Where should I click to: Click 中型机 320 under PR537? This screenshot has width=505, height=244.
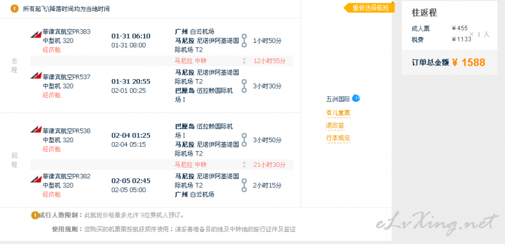pos(58,86)
